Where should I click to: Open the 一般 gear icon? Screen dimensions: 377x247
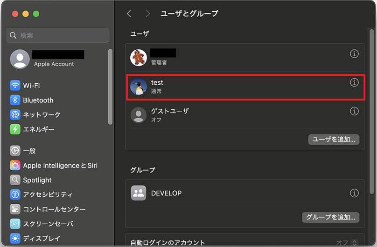[x=15, y=151]
